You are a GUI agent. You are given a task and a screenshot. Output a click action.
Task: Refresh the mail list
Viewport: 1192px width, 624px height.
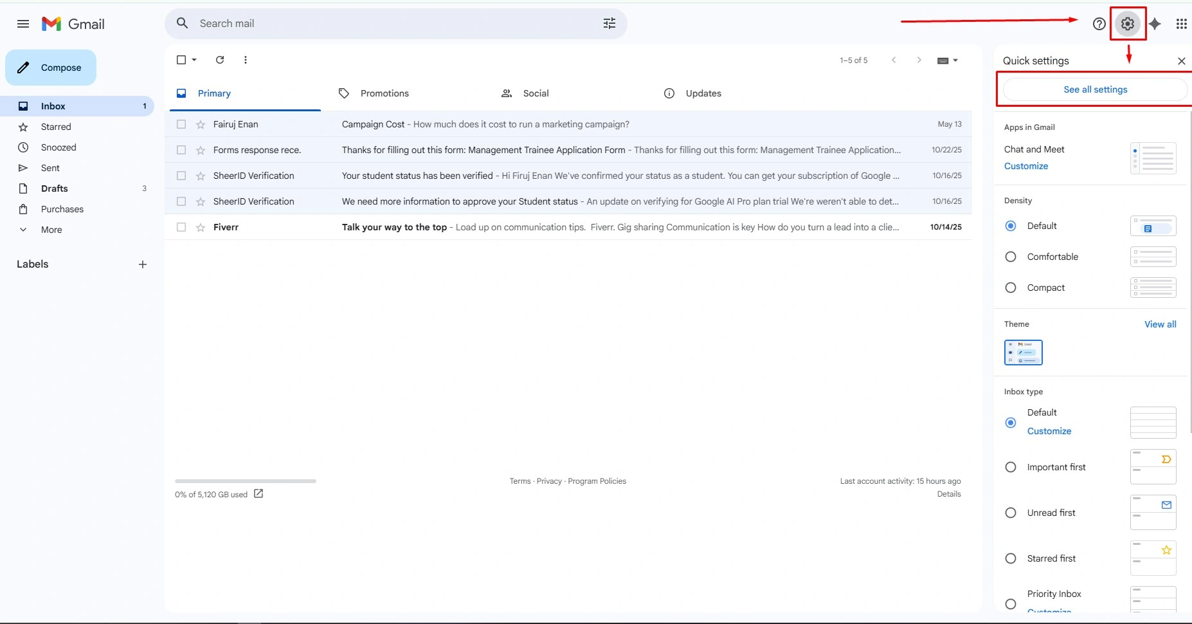(220, 60)
